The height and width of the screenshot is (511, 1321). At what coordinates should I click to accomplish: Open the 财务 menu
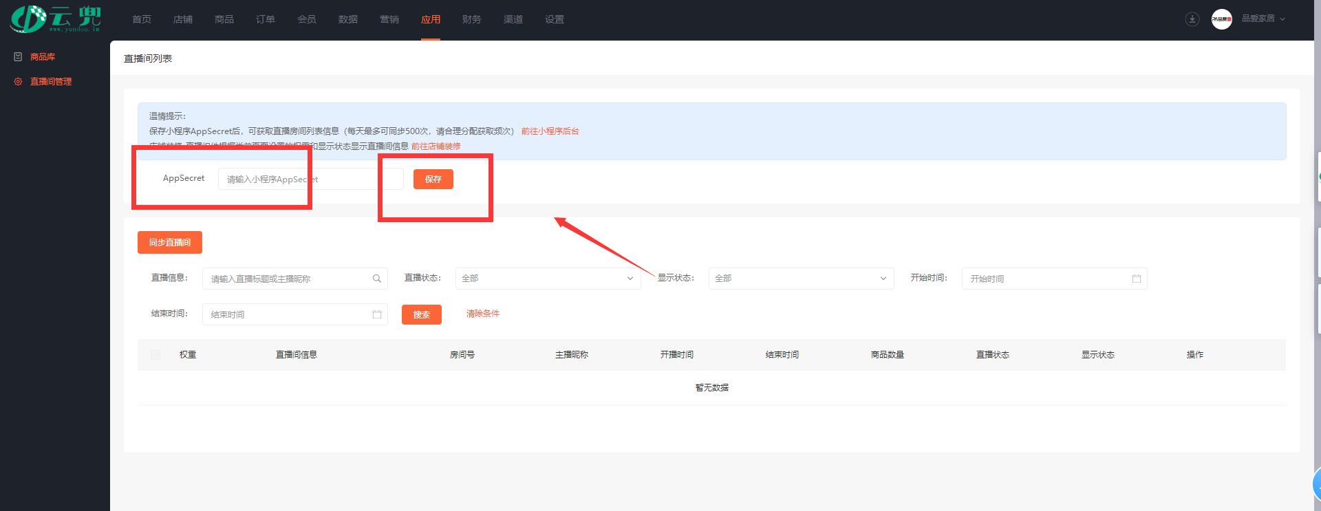click(472, 19)
